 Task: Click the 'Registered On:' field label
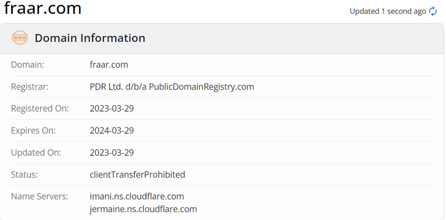[40, 108]
